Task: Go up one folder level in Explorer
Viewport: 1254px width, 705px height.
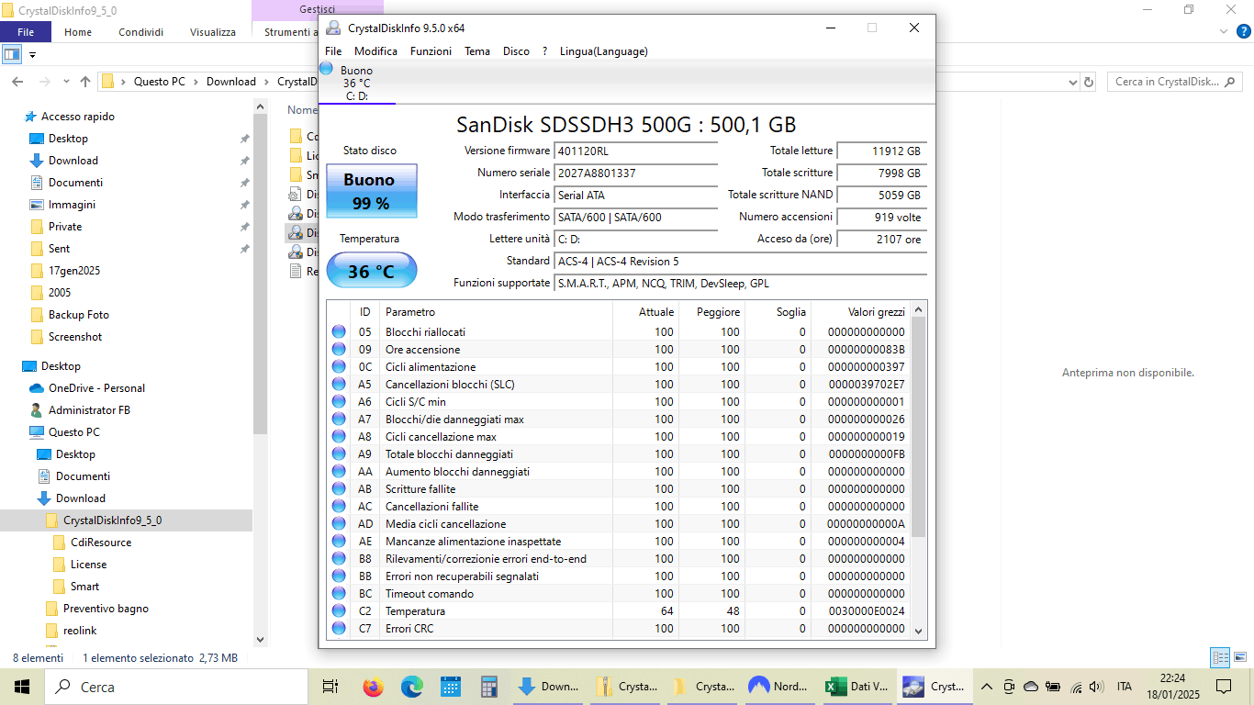Action: 85,82
